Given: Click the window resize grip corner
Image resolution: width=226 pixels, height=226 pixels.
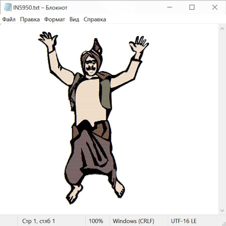Looking at the screenshot, I should 224,224.
